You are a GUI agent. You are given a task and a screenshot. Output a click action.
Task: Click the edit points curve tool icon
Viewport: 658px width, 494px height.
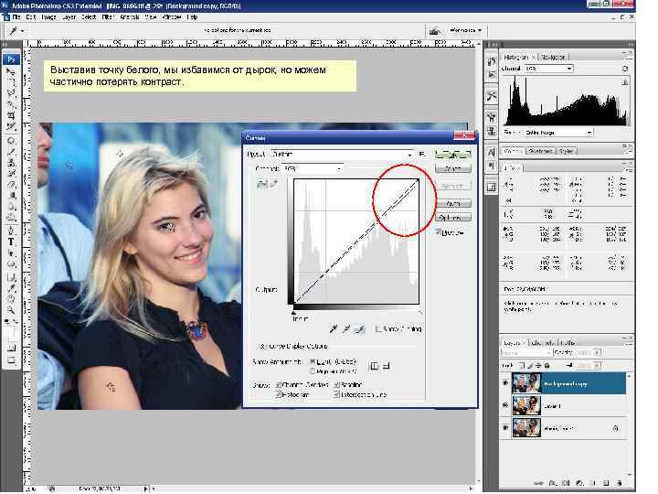[x=262, y=184]
